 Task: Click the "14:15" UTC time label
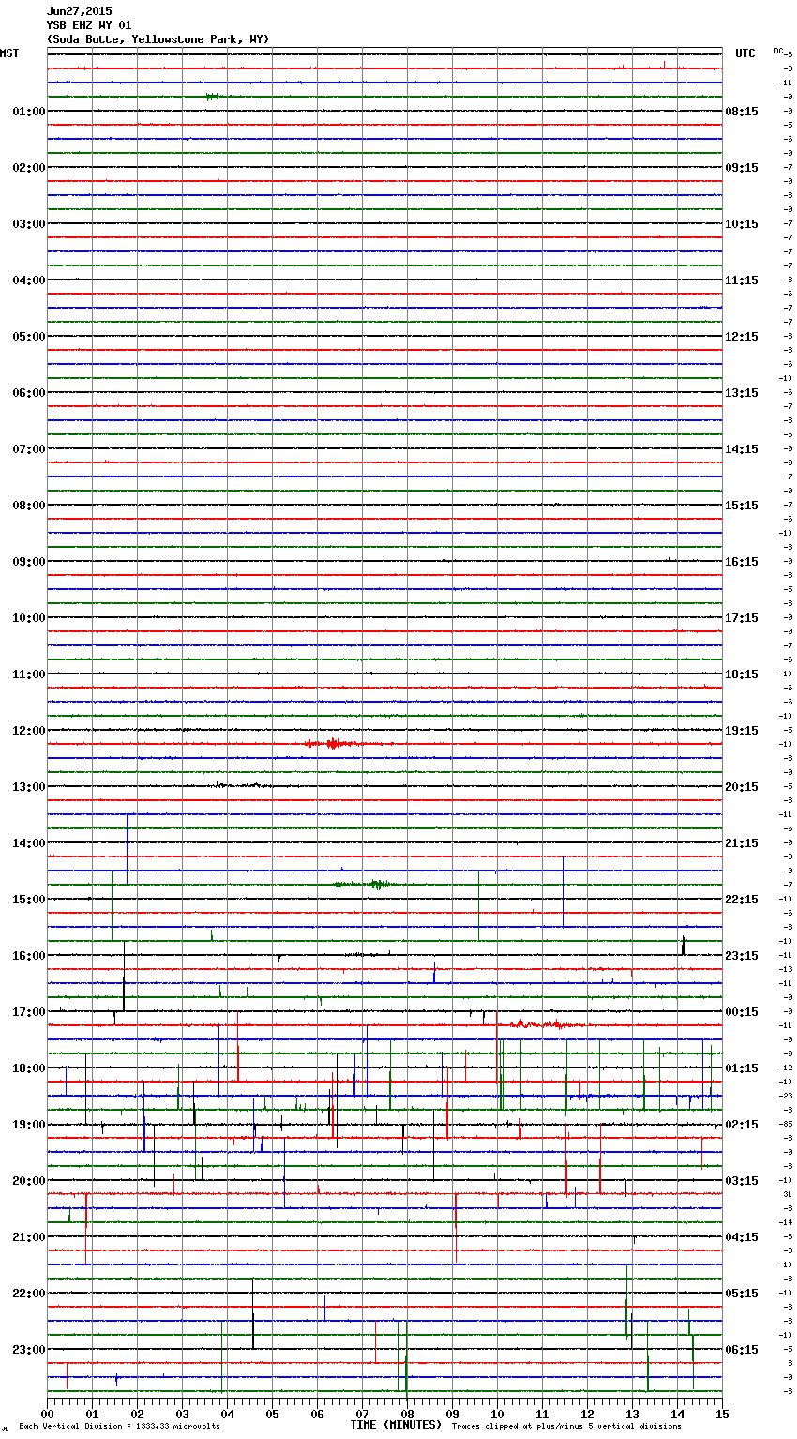(x=742, y=449)
